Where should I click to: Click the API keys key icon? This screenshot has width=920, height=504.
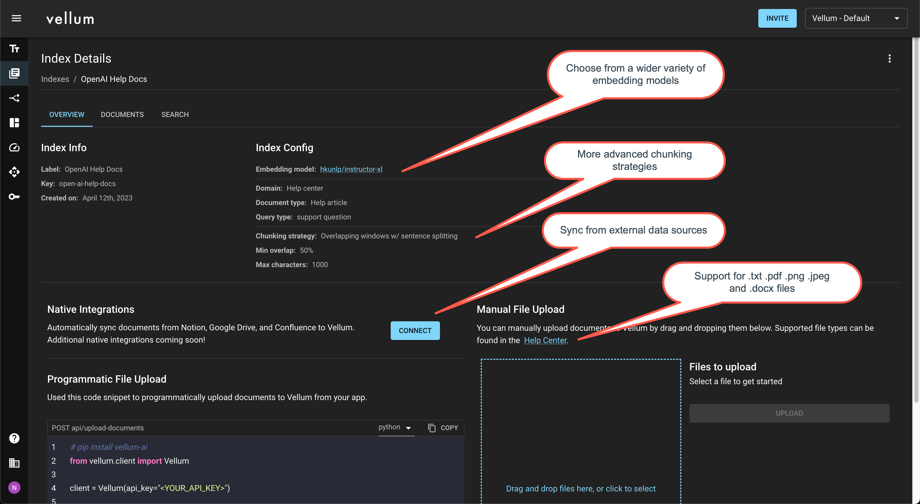pyautogui.click(x=14, y=197)
